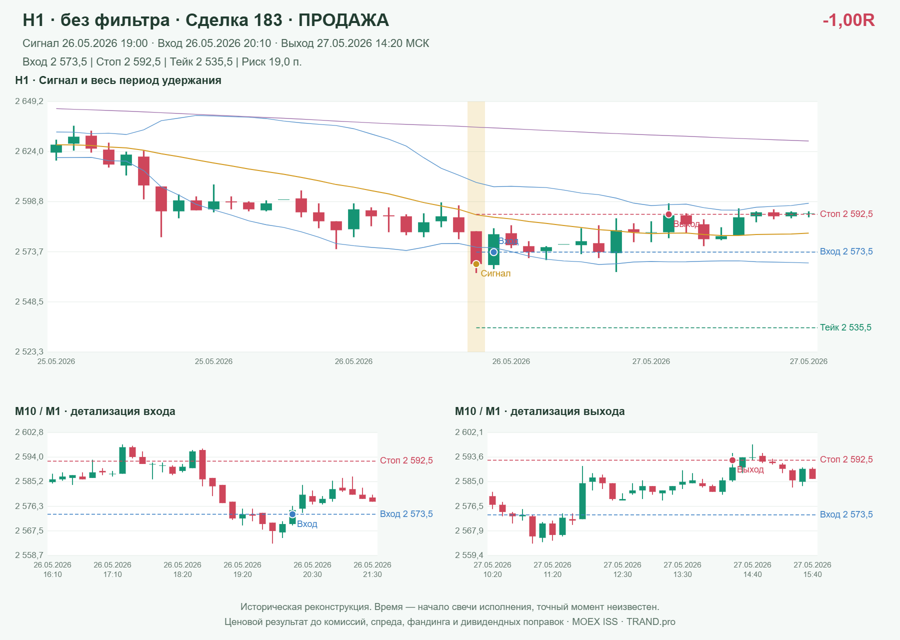Click the 'Стоп 2 592,5' label on H1 chart
Screen dimensions: 900x640
[x=846, y=214]
